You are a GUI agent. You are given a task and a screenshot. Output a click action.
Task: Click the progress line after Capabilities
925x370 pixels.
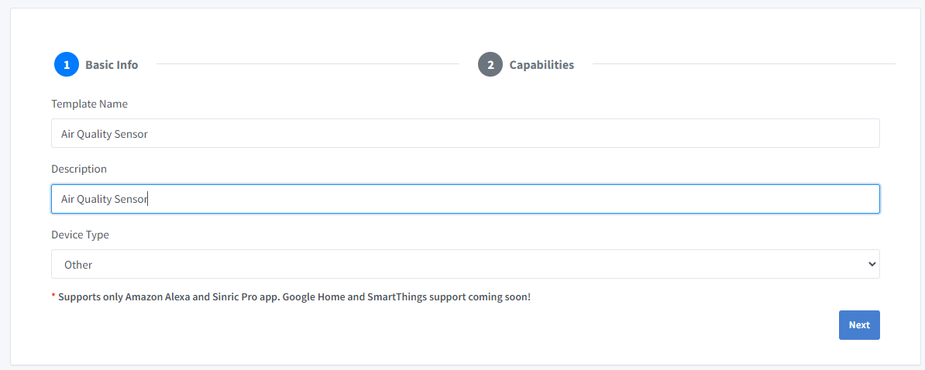(744, 64)
